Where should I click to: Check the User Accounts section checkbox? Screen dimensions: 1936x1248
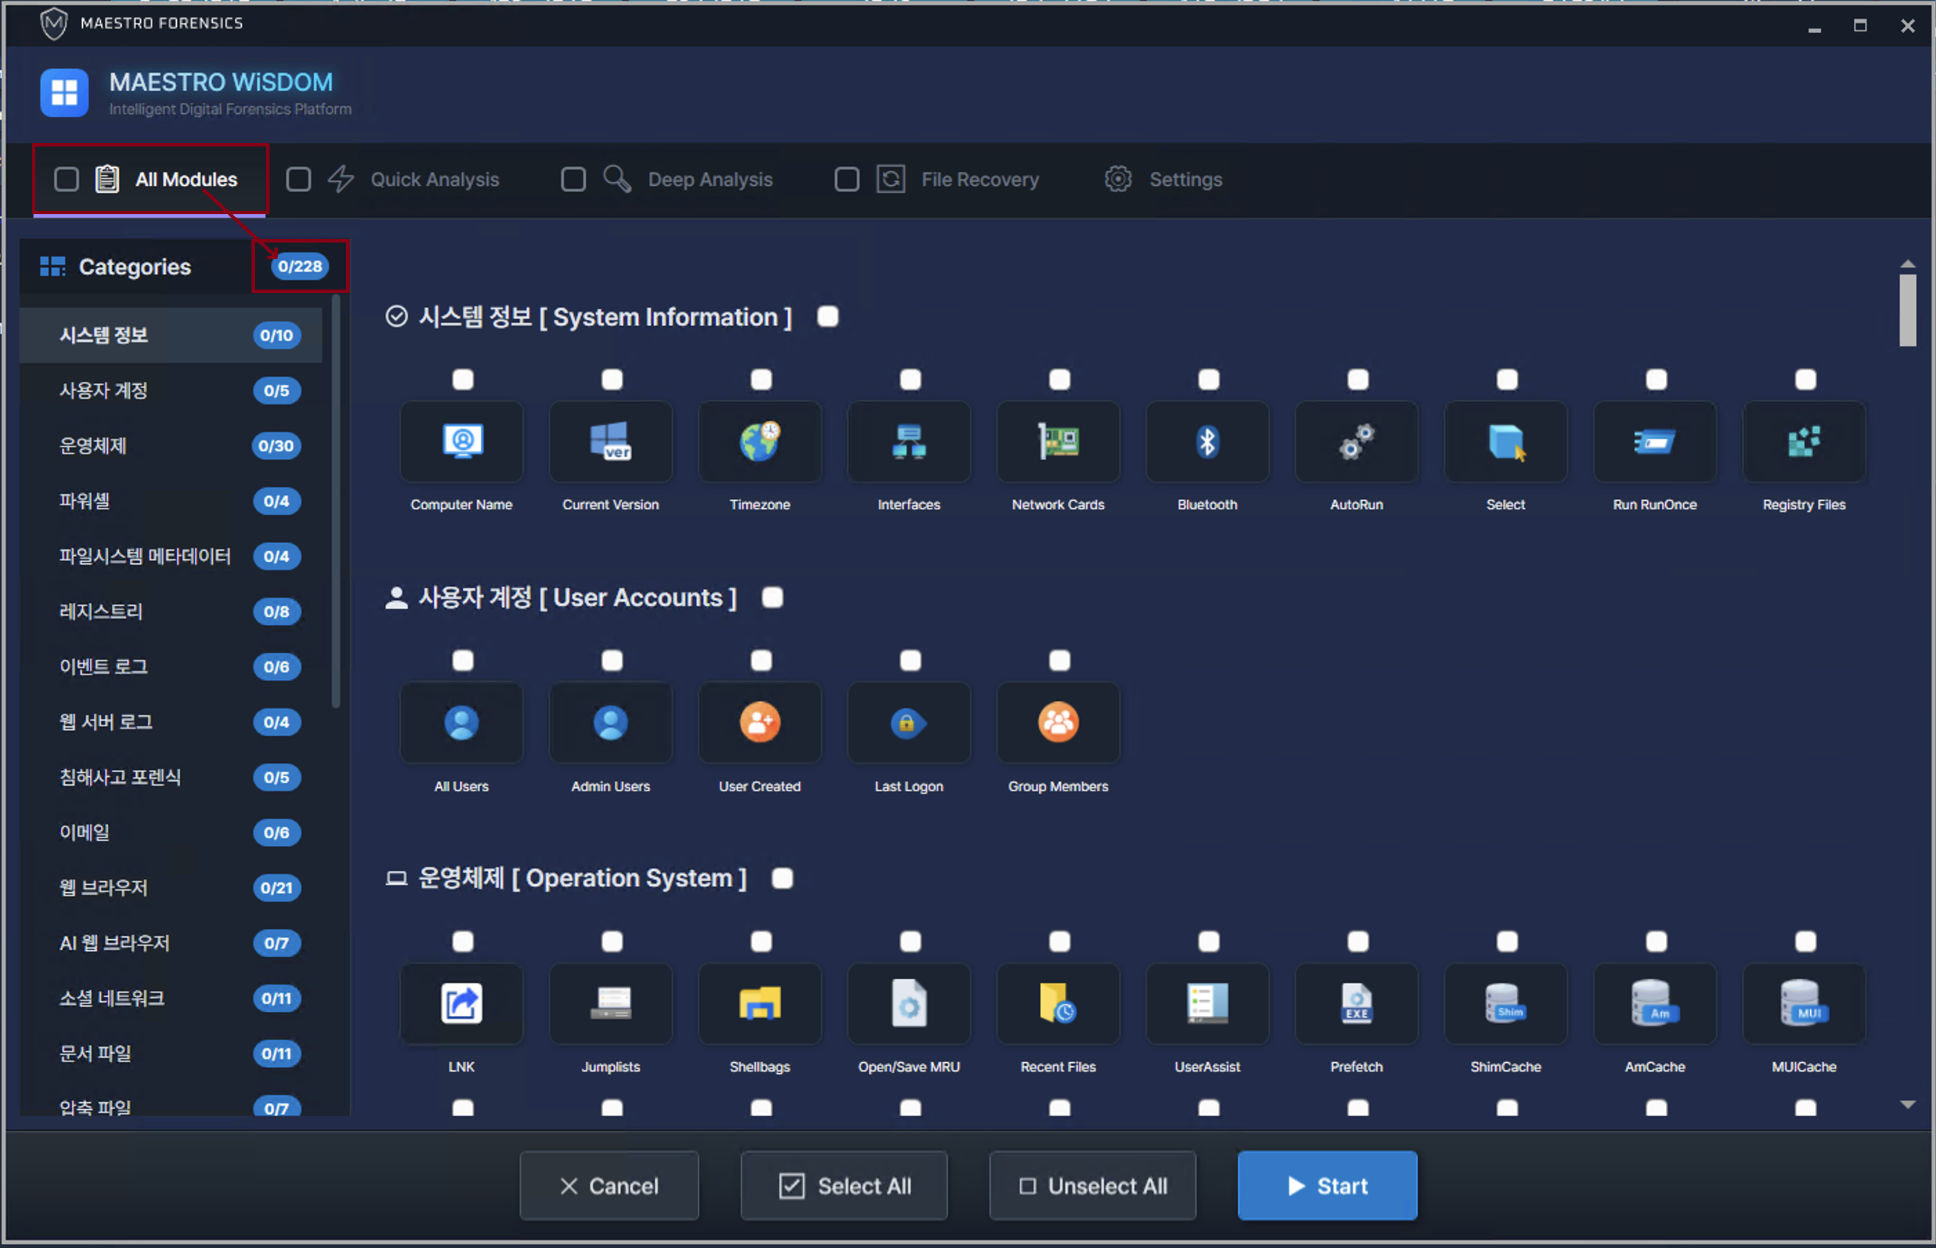click(x=772, y=598)
